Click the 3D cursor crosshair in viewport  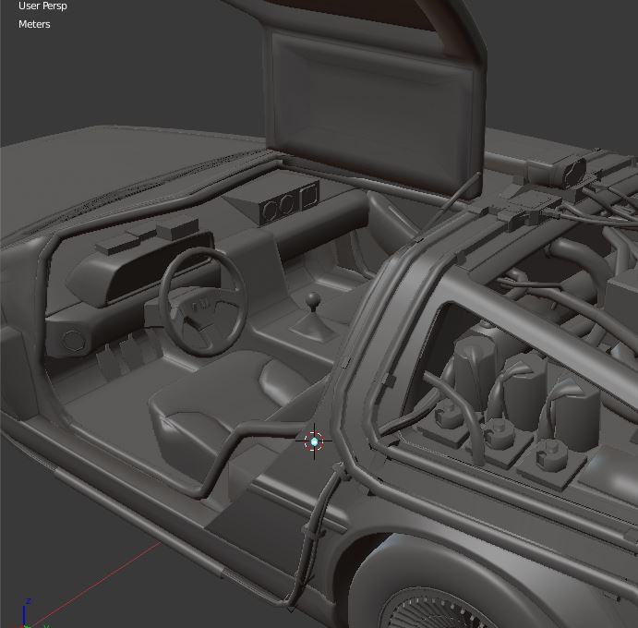pyautogui.click(x=314, y=441)
